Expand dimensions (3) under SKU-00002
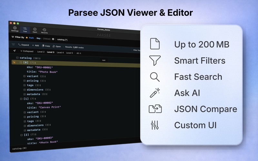Image resolution: width=258 pixels, height=161 pixels. [25, 126]
